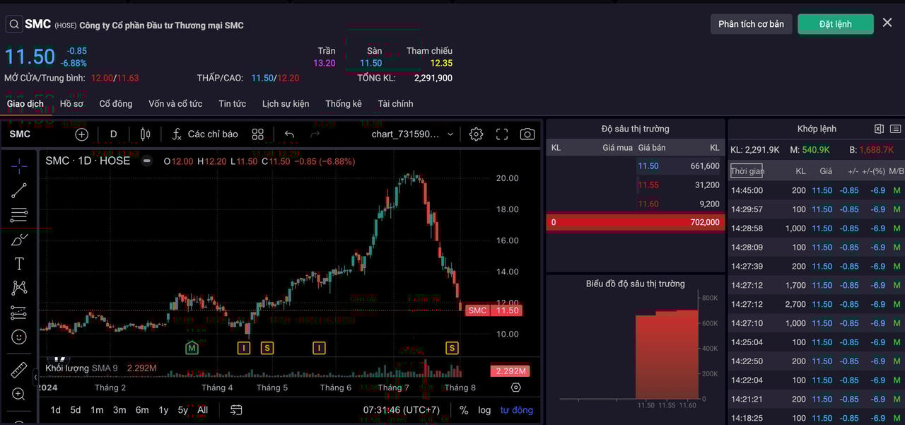The image size is (905, 425).
Task: Open the indicator templates grid icon
Action: (258, 134)
